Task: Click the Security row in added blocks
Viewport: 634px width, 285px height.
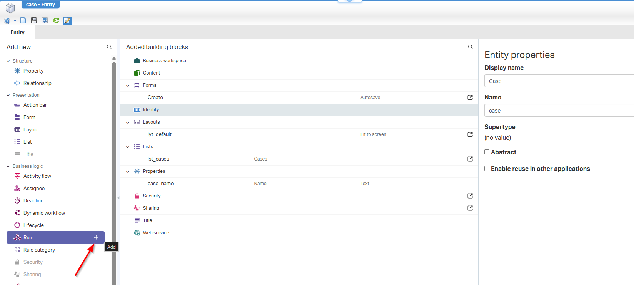Action: click(299, 196)
